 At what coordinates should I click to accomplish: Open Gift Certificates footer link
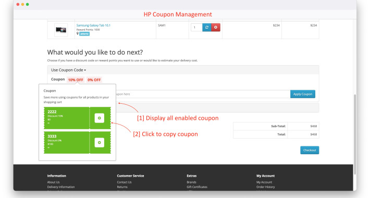click(197, 187)
